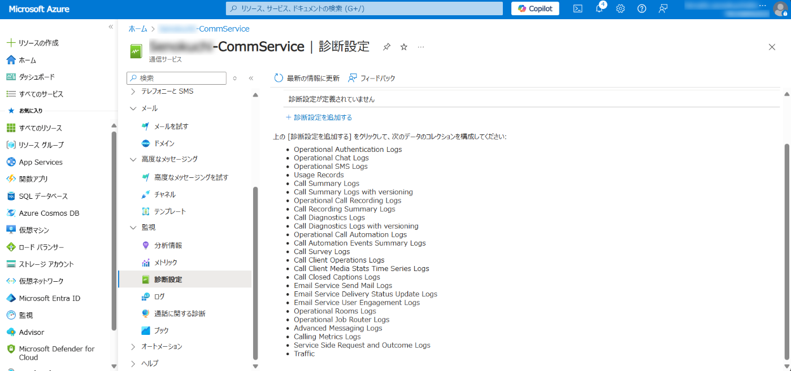791x371 pixels.
Task: Open the settings gear icon
Action: (620, 8)
